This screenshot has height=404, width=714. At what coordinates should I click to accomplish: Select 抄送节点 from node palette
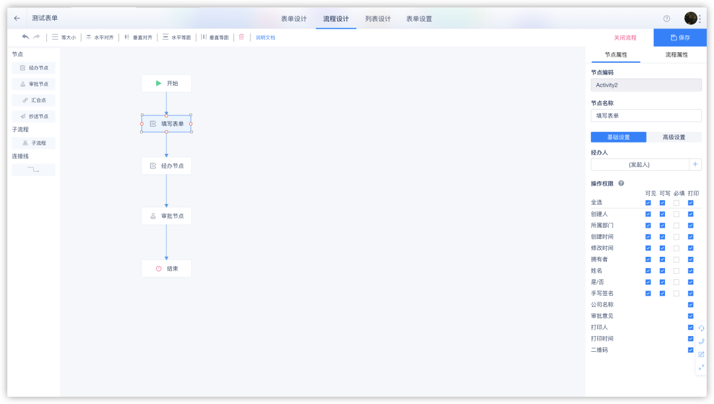(x=34, y=116)
